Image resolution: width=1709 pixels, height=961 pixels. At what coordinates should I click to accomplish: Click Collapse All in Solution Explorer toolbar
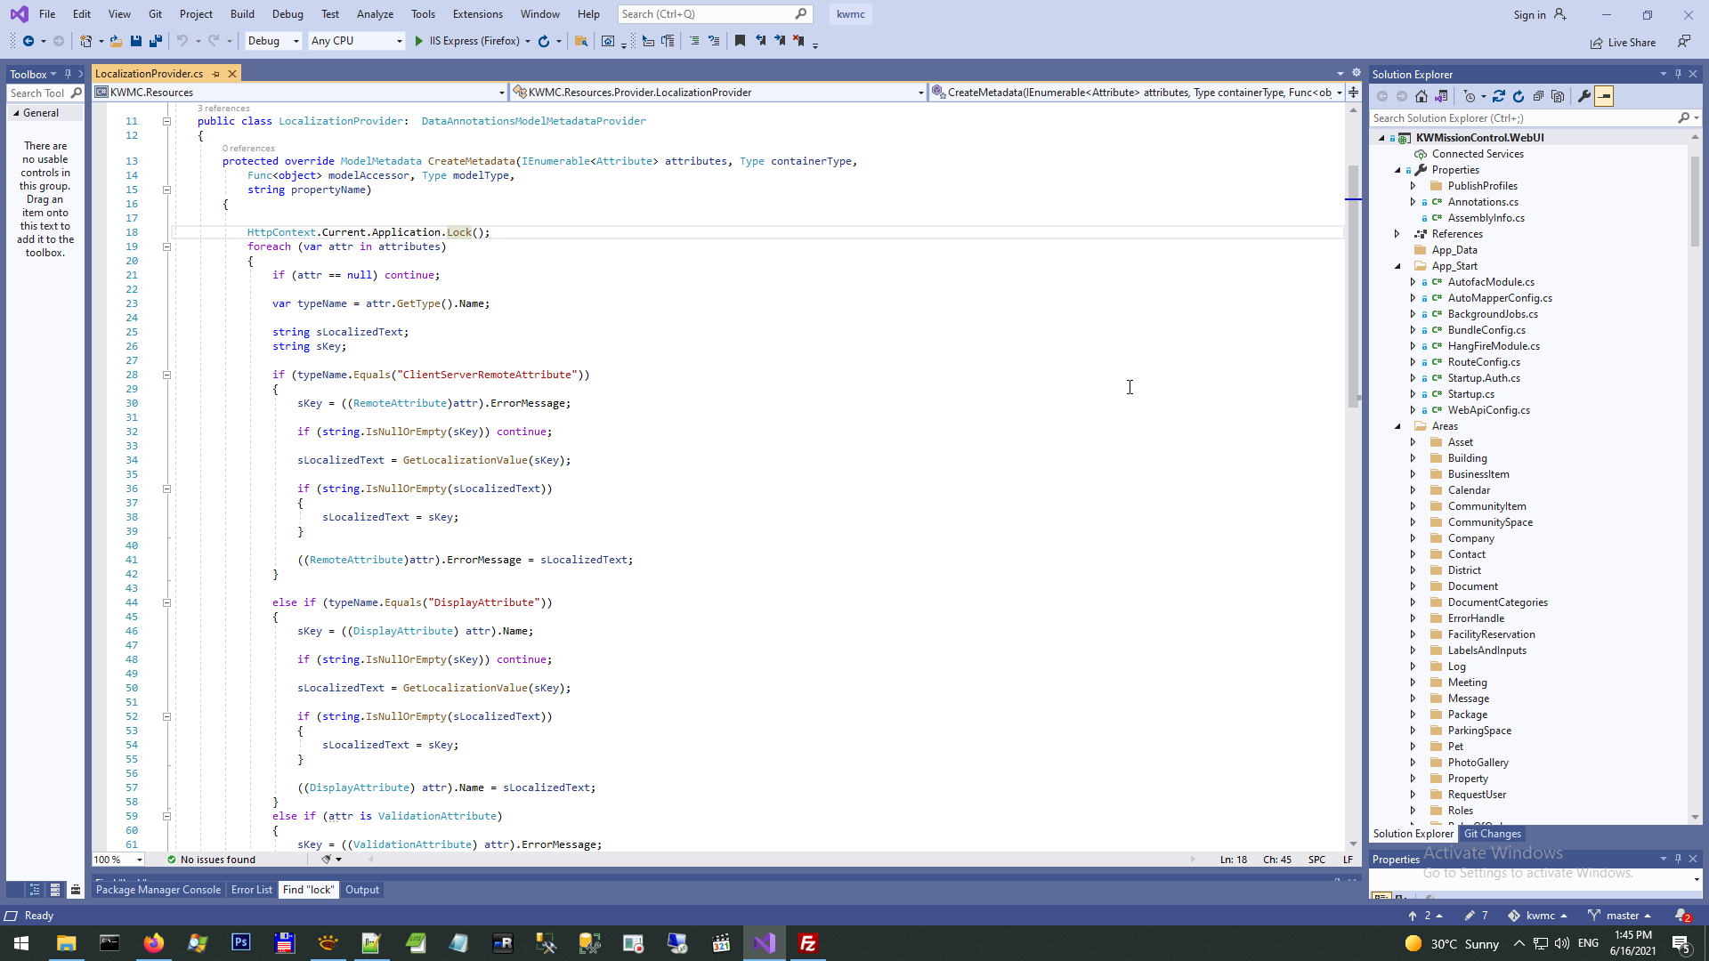pos(1538,96)
